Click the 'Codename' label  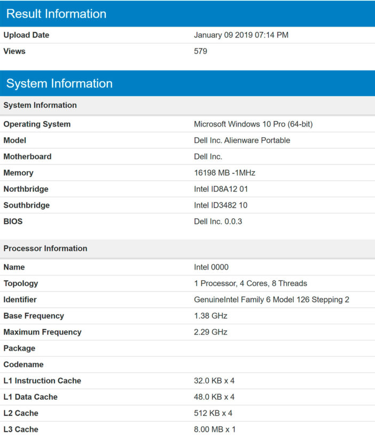pos(24,364)
